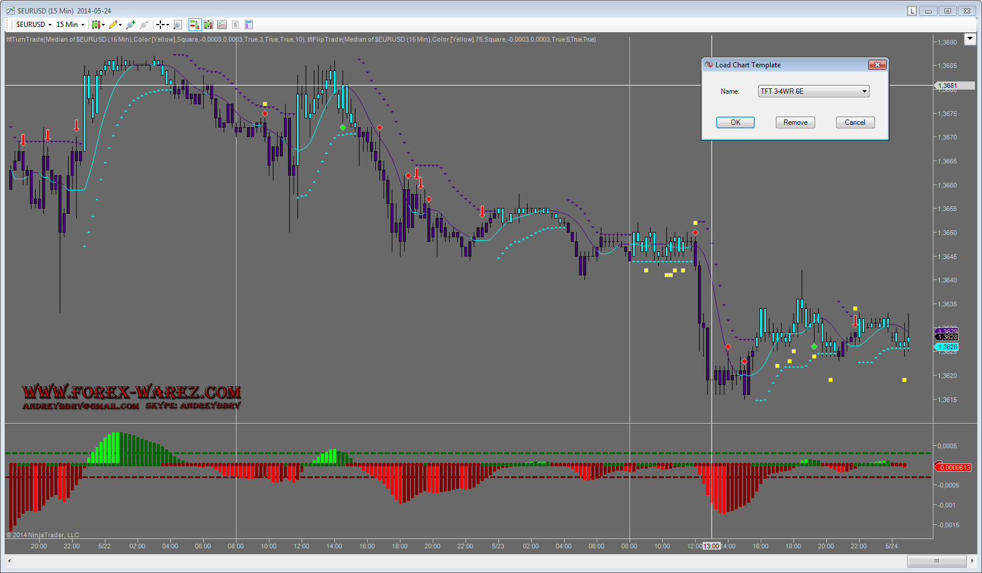Viewport: 982px width, 573px height.
Task: Close the Load Chart Template dialog
Action: (x=877, y=65)
